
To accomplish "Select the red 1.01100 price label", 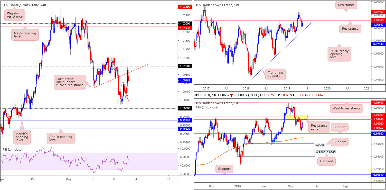I will click(x=379, y=20).
